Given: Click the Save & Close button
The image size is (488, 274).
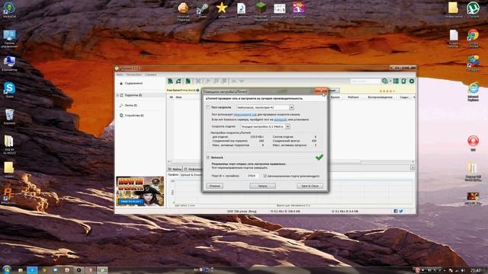Looking at the screenshot, I should pos(310,186).
